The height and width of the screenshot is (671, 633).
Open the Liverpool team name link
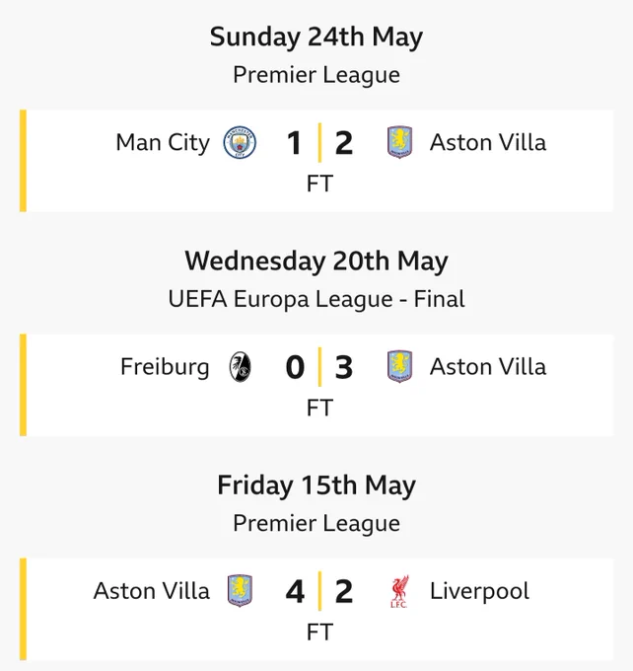tap(479, 591)
